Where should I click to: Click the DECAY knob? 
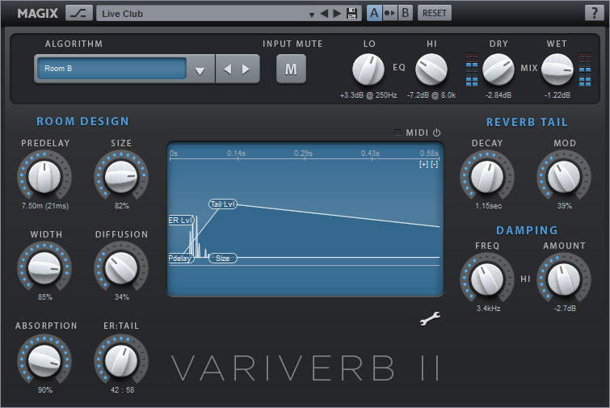pyautogui.click(x=487, y=177)
